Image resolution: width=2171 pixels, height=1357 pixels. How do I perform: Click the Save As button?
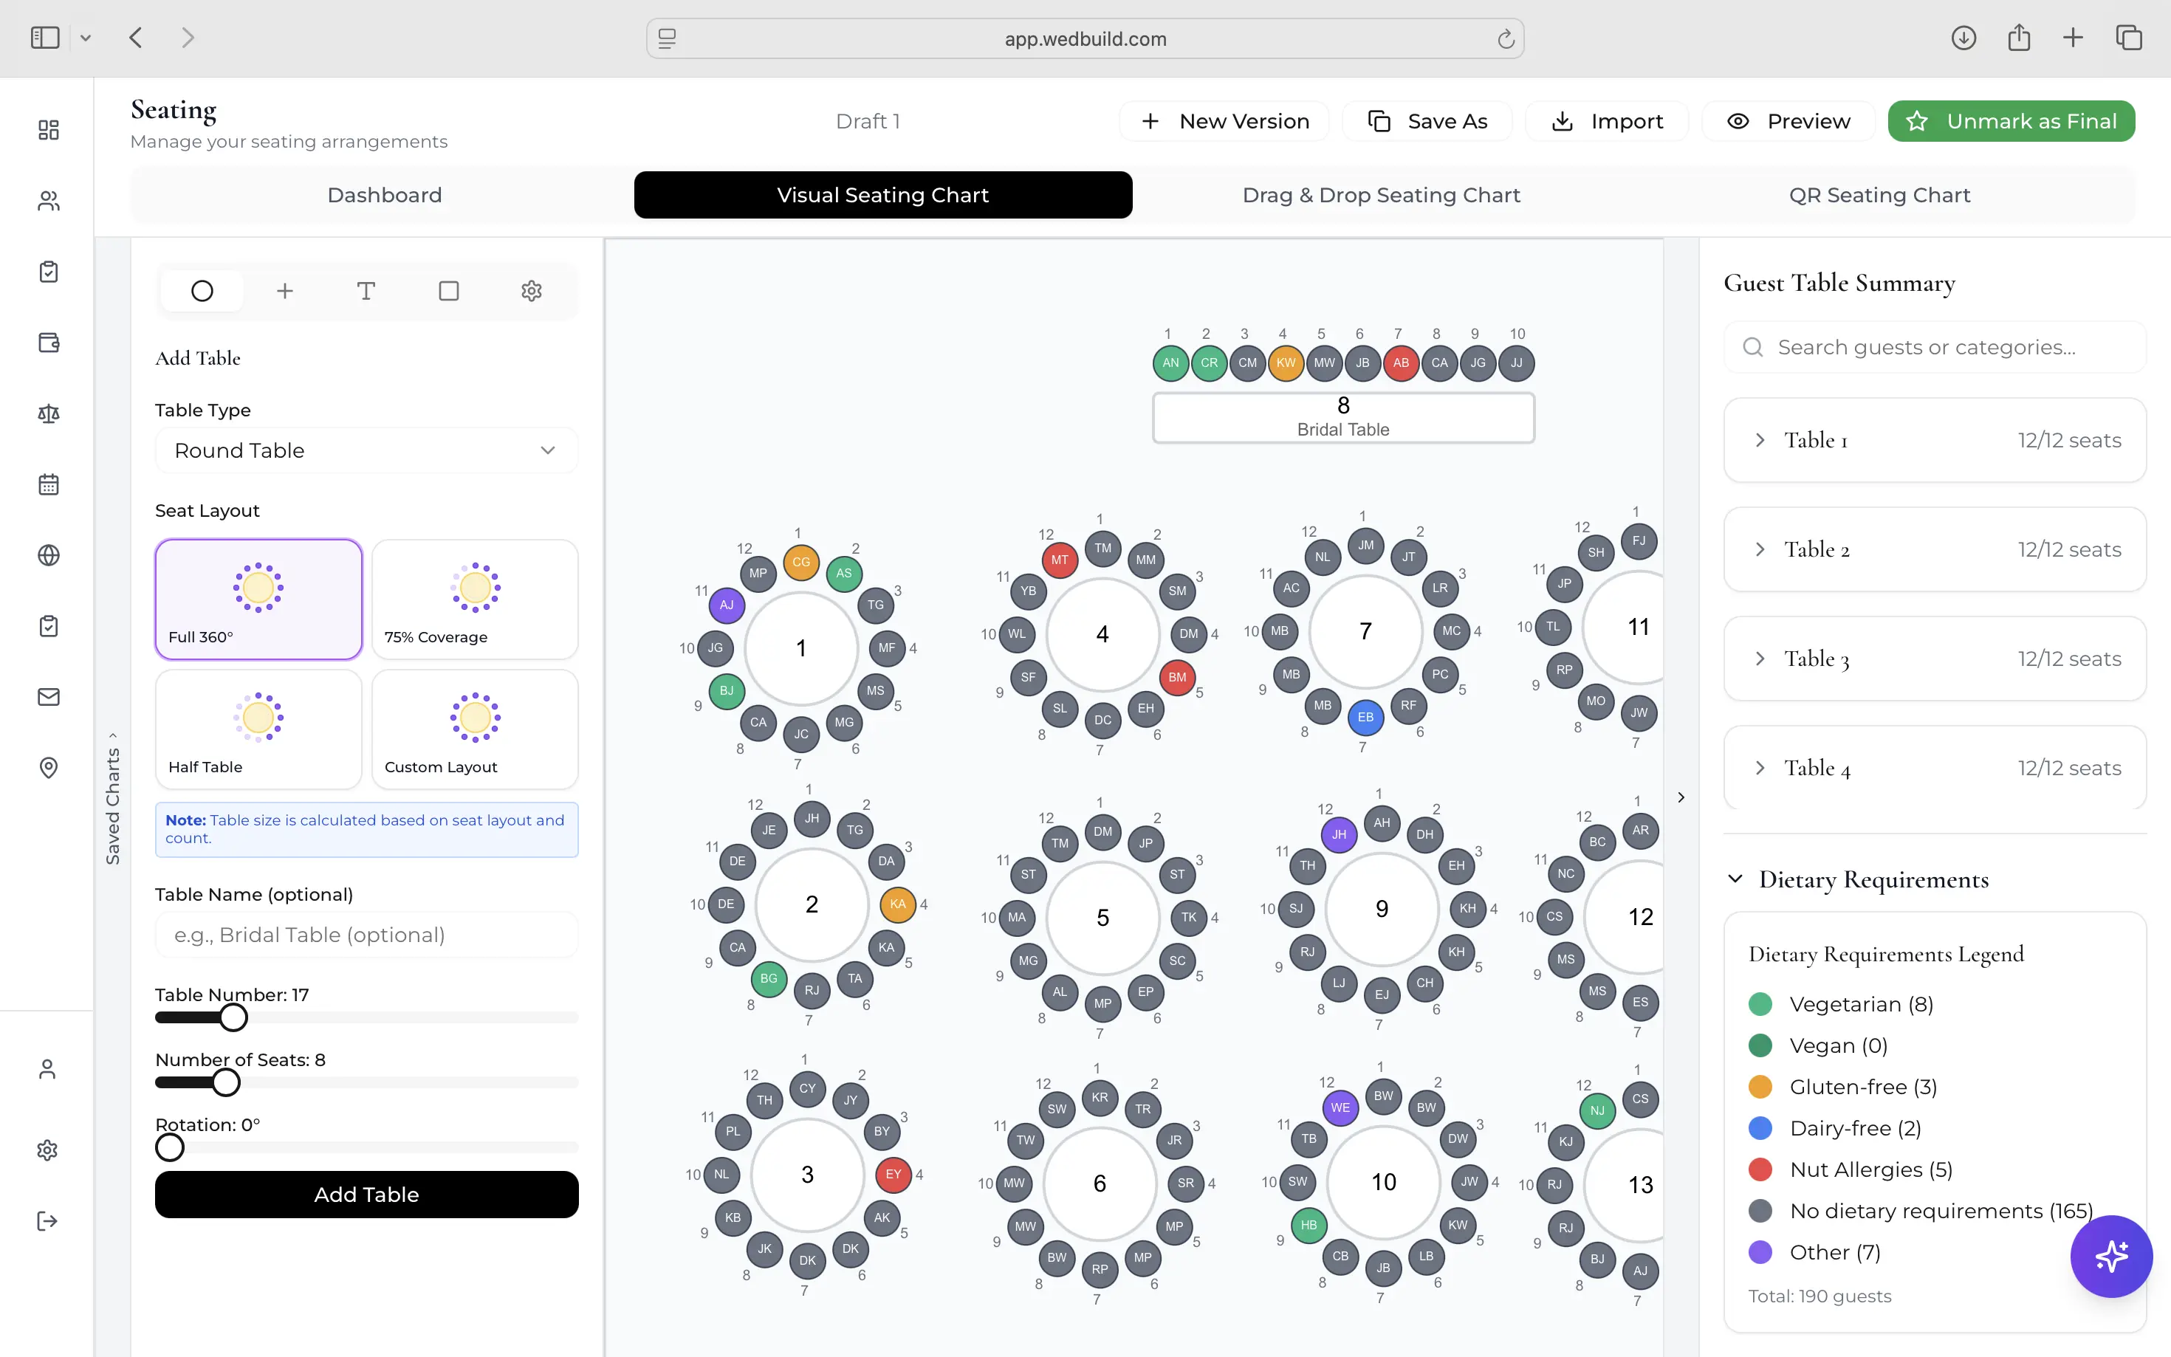click(1428, 121)
